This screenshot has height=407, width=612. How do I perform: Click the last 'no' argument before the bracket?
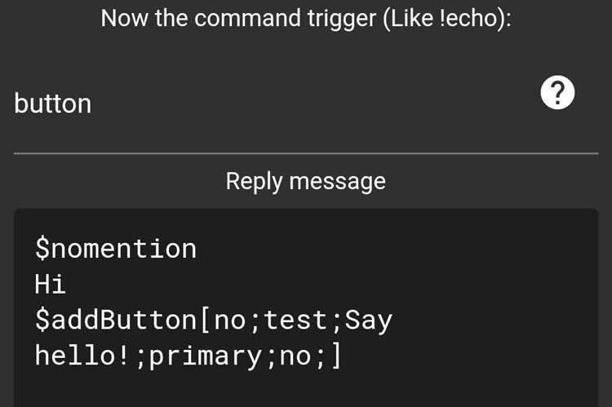[x=295, y=356]
